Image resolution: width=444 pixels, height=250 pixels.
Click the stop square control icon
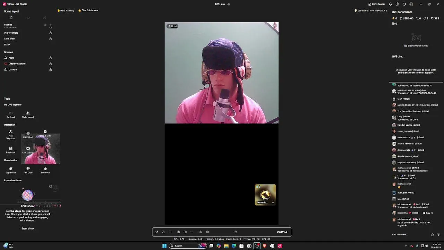pos(170,232)
